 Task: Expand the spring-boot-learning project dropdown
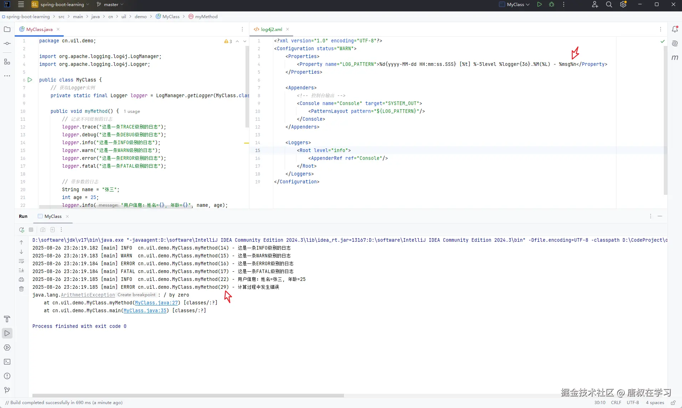[x=61, y=5]
